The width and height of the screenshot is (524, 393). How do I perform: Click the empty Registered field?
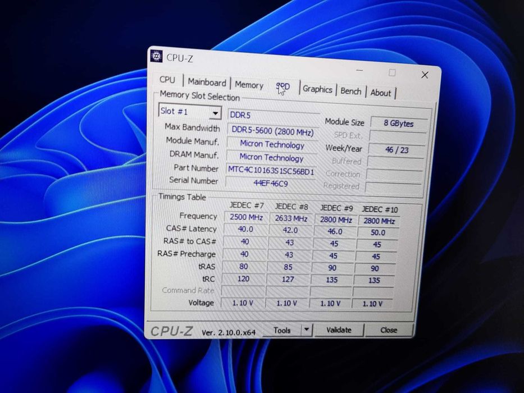pyautogui.click(x=394, y=188)
